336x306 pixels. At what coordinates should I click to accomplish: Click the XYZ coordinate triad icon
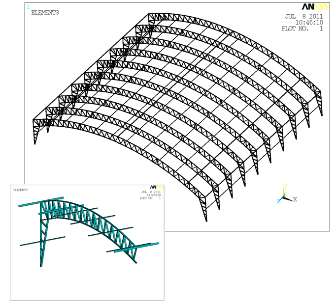pyautogui.click(x=285, y=197)
